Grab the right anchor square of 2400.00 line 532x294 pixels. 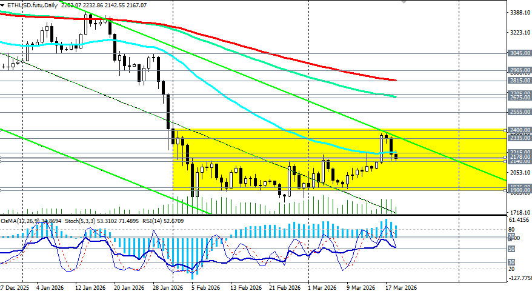(x=505, y=130)
